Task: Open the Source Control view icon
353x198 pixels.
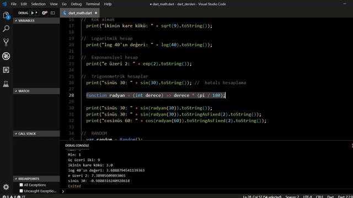Action: [x=6, y=42]
